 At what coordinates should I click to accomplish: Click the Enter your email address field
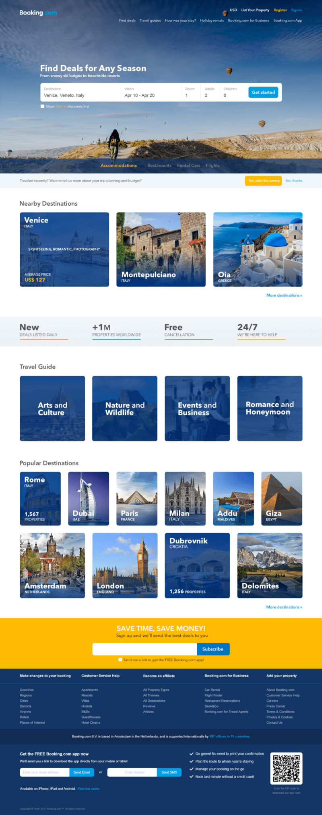point(45,772)
